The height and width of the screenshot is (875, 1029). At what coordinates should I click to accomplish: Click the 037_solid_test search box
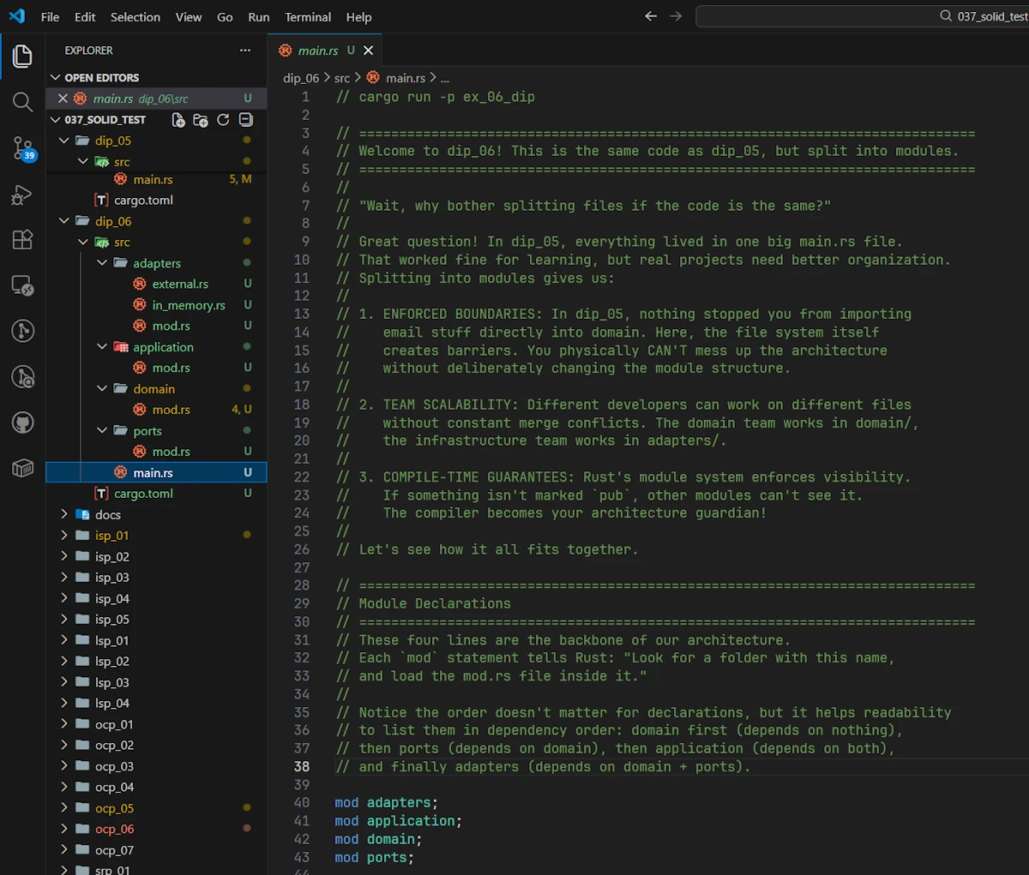pyautogui.click(x=862, y=16)
